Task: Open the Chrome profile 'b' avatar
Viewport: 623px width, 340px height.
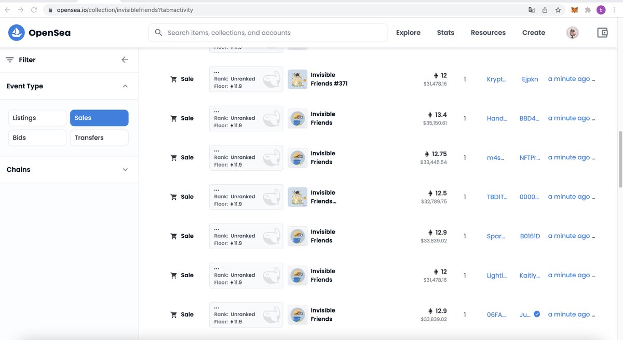Action: click(601, 10)
